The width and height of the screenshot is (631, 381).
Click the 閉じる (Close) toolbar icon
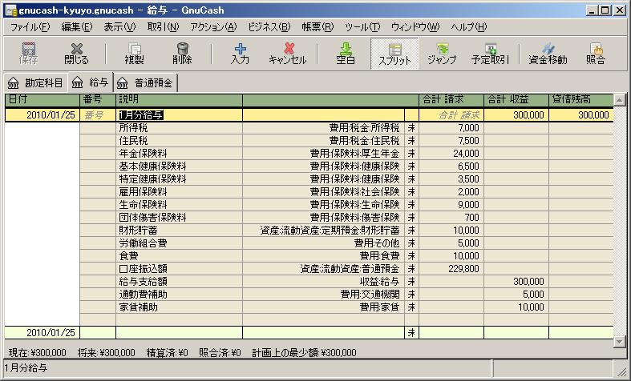76,53
